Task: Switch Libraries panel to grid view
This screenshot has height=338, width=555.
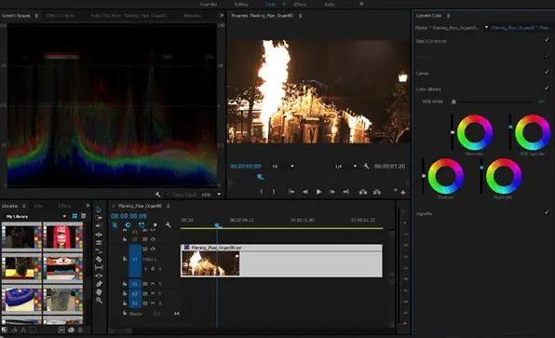Action: pyautogui.click(x=75, y=216)
